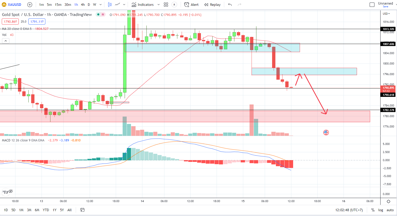This screenshot has width=397, height=216.
Task: Click the current price 1790.895 countdown label
Action: click(388, 89)
